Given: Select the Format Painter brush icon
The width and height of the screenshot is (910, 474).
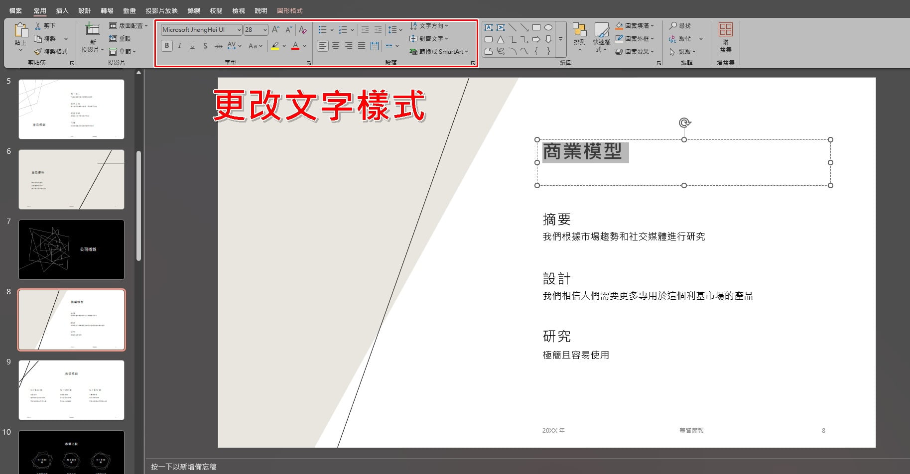Looking at the screenshot, I should tap(38, 51).
